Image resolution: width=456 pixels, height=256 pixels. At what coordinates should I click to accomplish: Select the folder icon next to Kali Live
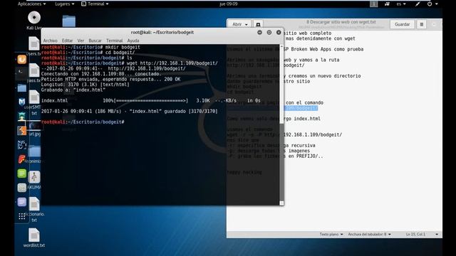tap(69, 21)
